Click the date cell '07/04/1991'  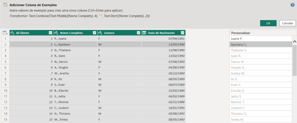(x=164, y=38)
